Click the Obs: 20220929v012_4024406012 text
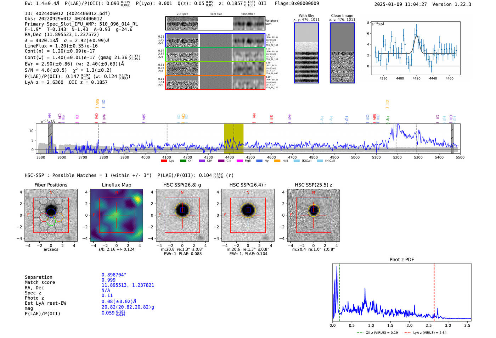The width and height of the screenshot is (496, 338). click(x=63, y=19)
